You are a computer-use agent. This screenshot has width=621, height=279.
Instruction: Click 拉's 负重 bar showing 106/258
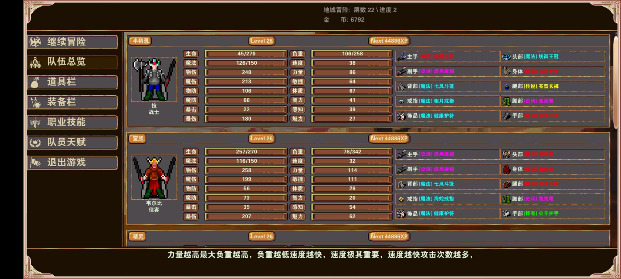tap(352, 54)
